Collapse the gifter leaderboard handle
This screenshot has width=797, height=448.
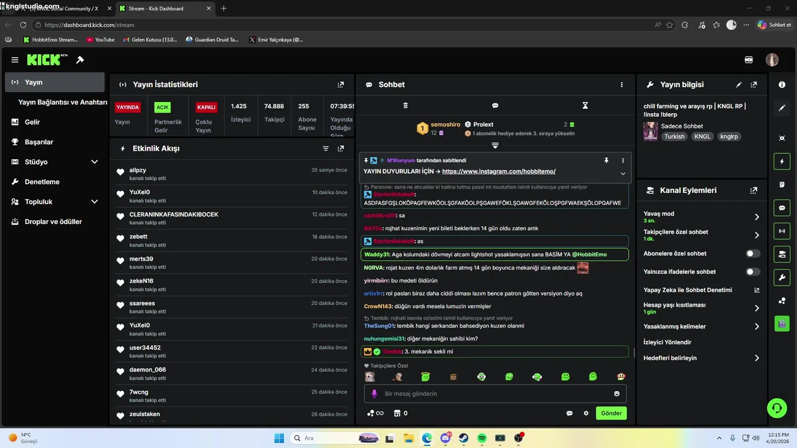pyautogui.click(x=495, y=146)
